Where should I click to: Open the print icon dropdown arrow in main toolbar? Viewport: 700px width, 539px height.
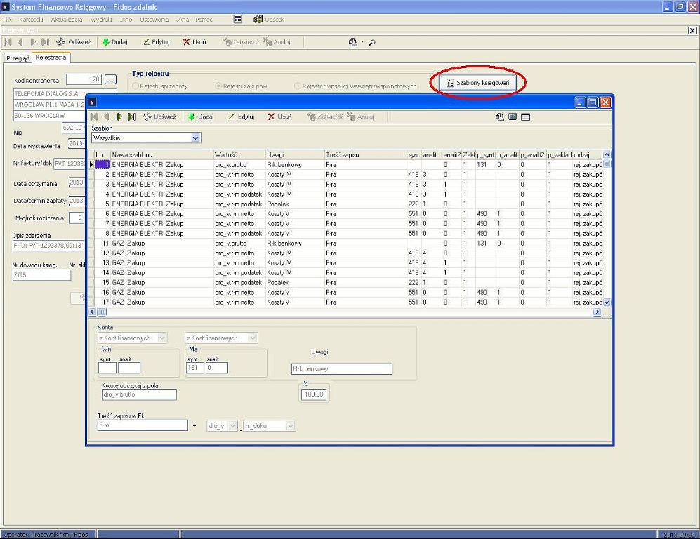362,42
